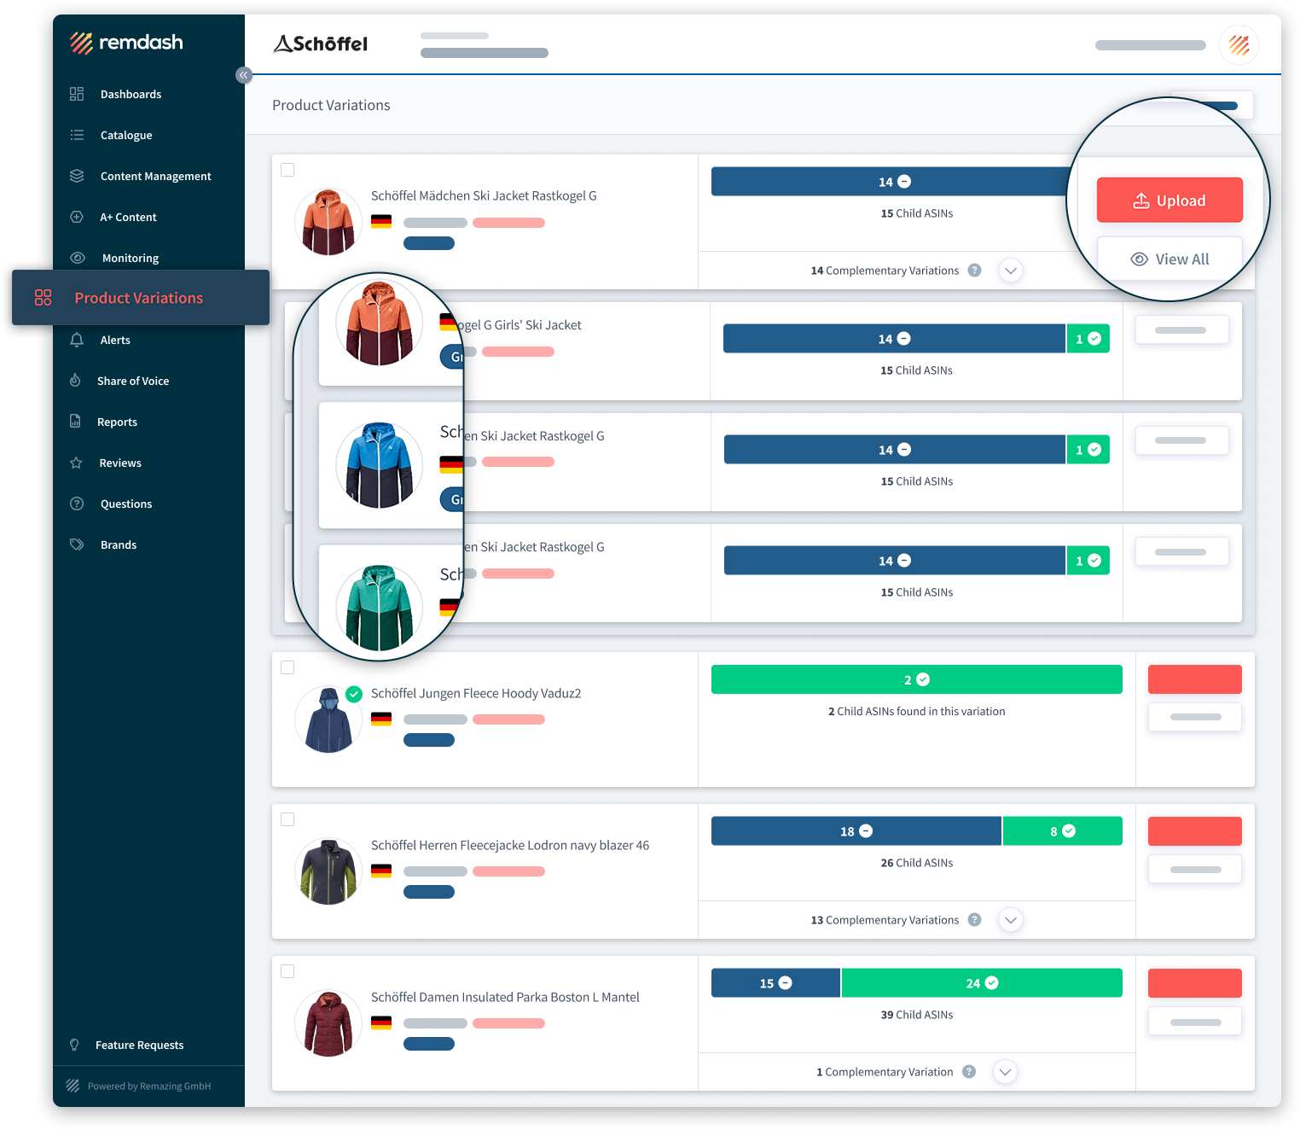Select the checkbox for Jungen Fleece Hoody Vaduz2

point(287,667)
